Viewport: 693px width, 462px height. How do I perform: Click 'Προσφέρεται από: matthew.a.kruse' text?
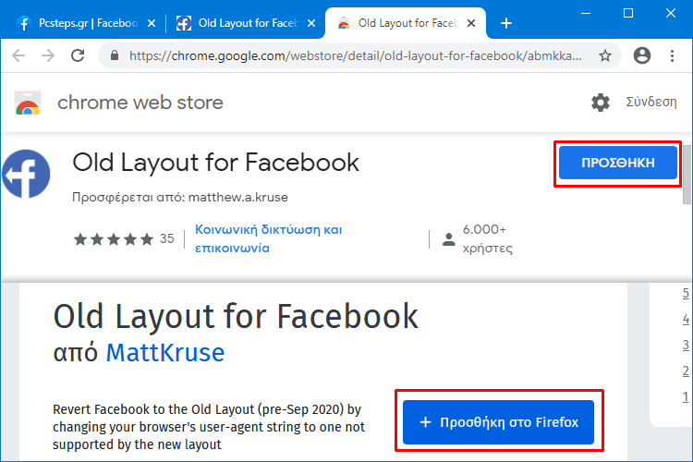pyautogui.click(x=180, y=197)
